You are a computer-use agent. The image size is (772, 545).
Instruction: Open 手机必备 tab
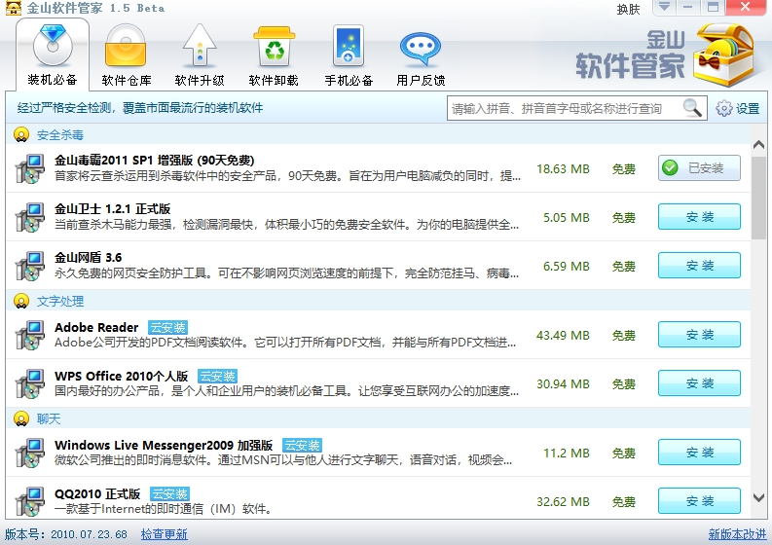pos(349,55)
